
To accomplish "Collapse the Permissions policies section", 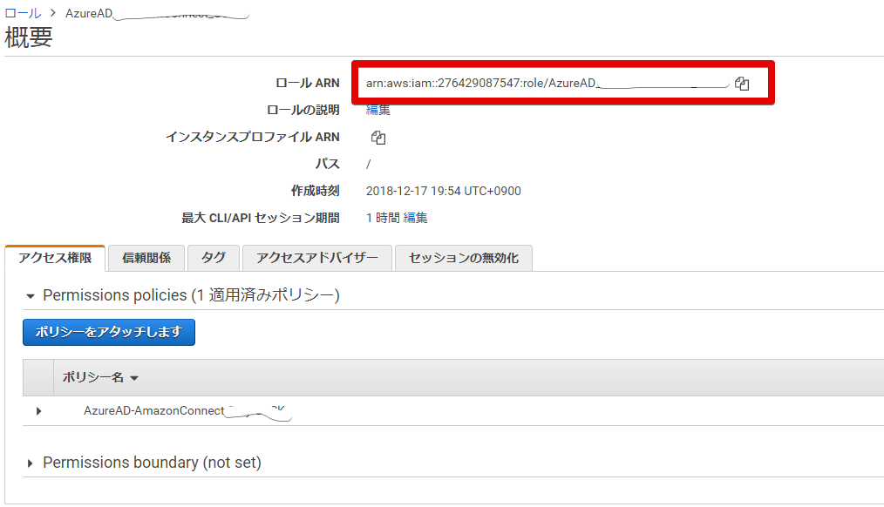I will (x=31, y=296).
